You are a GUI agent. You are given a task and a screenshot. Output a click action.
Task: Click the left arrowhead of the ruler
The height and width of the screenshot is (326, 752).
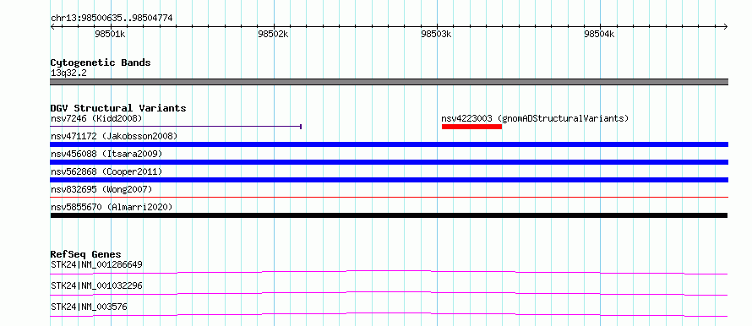click(x=52, y=26)
